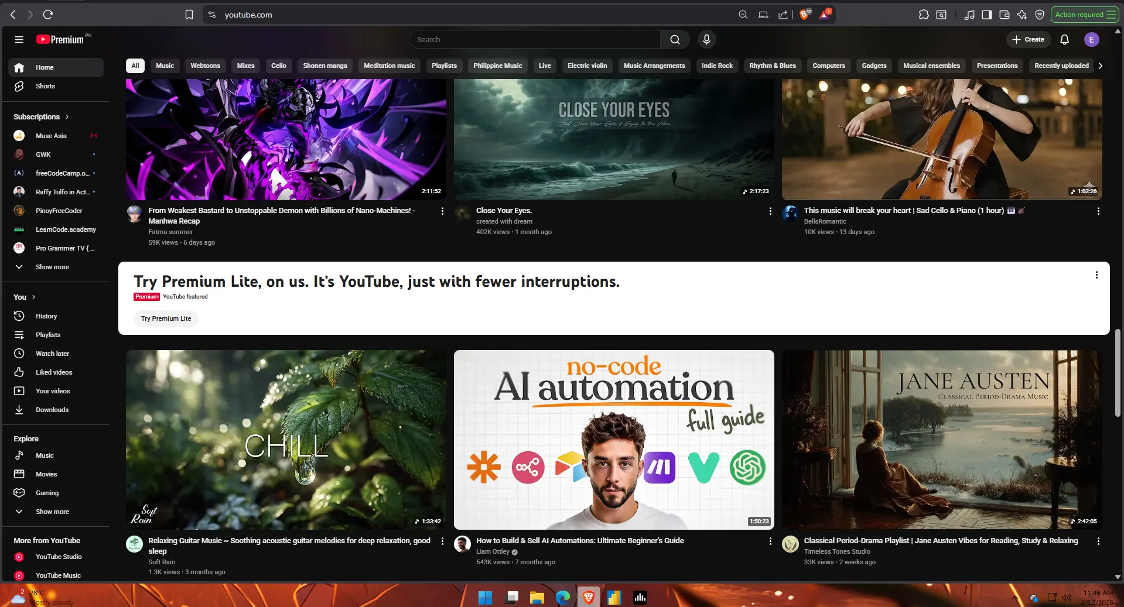Open options for Manhwa Recap video

[442, 211]
